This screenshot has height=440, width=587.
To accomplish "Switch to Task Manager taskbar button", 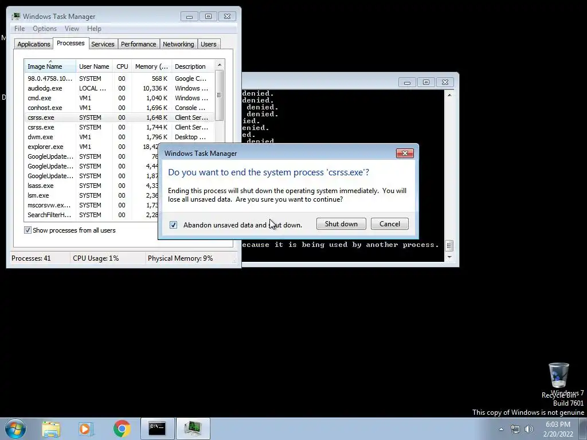I will coord(193,429).
